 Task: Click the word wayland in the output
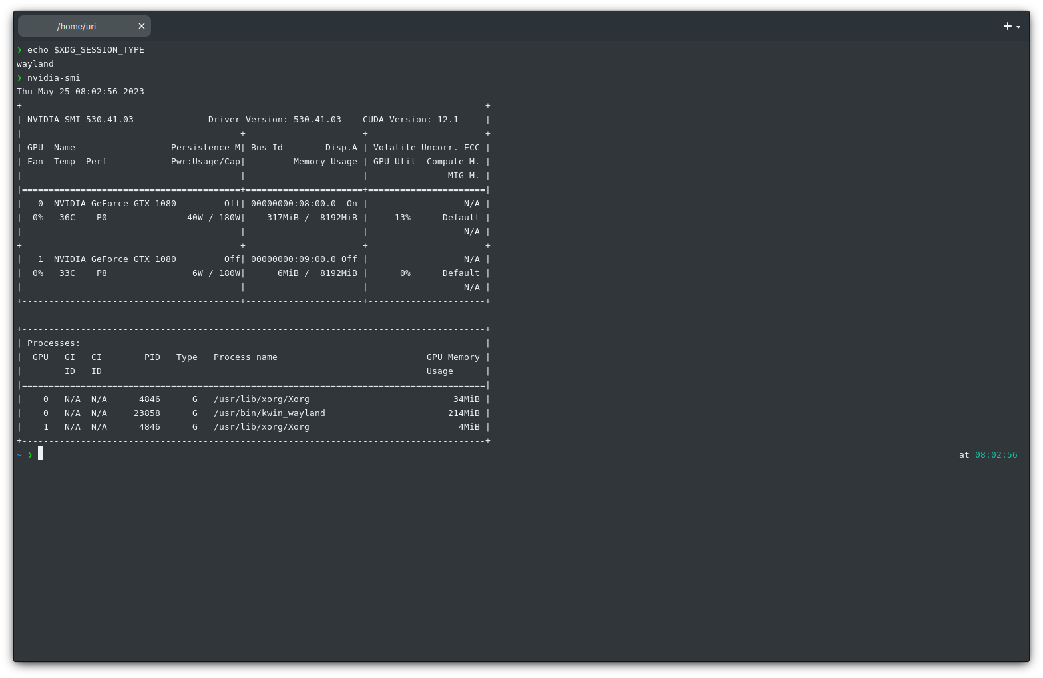tap(34, 63)
